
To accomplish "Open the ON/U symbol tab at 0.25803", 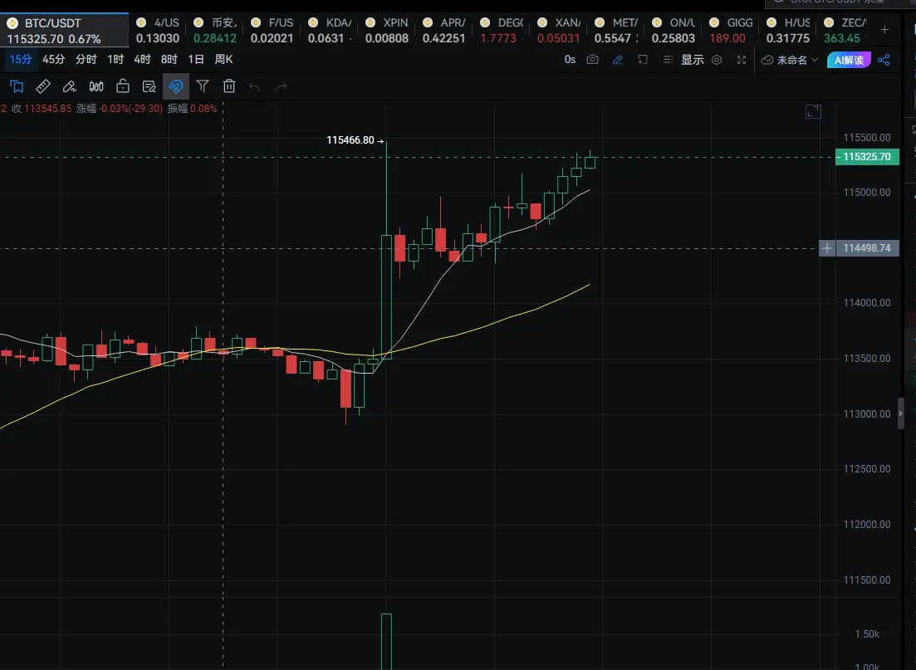I will tap(673, 31).
